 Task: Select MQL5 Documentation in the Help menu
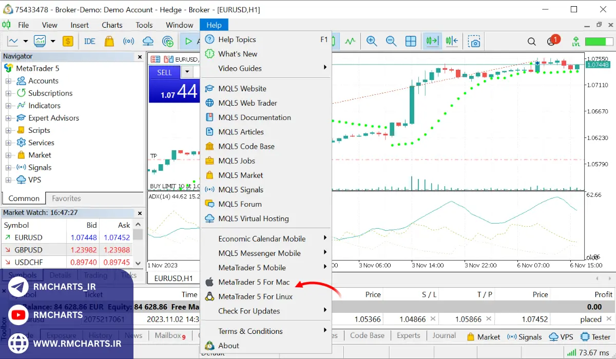click(255, 117)
